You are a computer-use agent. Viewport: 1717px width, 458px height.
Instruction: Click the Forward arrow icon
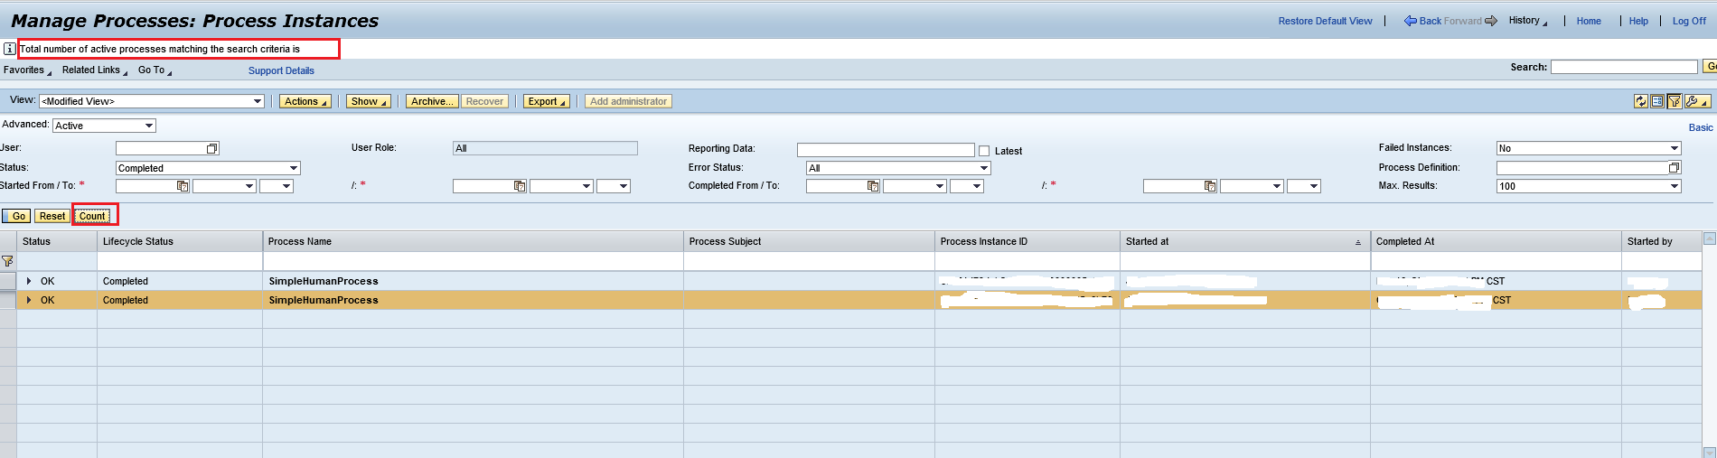[x=1491, y=21]
